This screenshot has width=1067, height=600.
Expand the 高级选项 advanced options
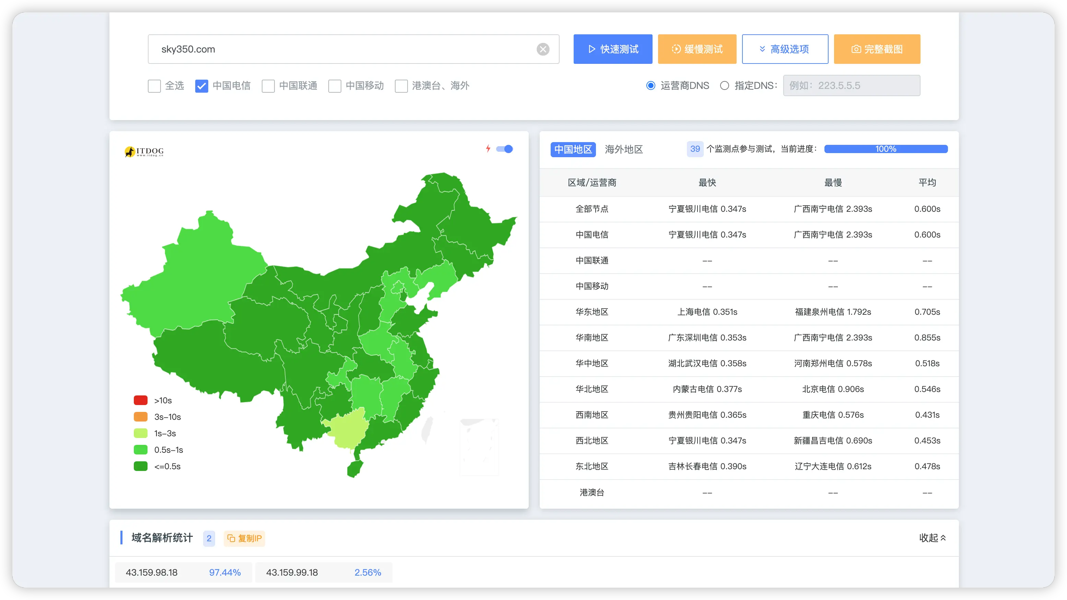click(785, 49)
